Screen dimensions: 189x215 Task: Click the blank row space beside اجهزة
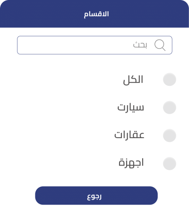click(66, 164)
